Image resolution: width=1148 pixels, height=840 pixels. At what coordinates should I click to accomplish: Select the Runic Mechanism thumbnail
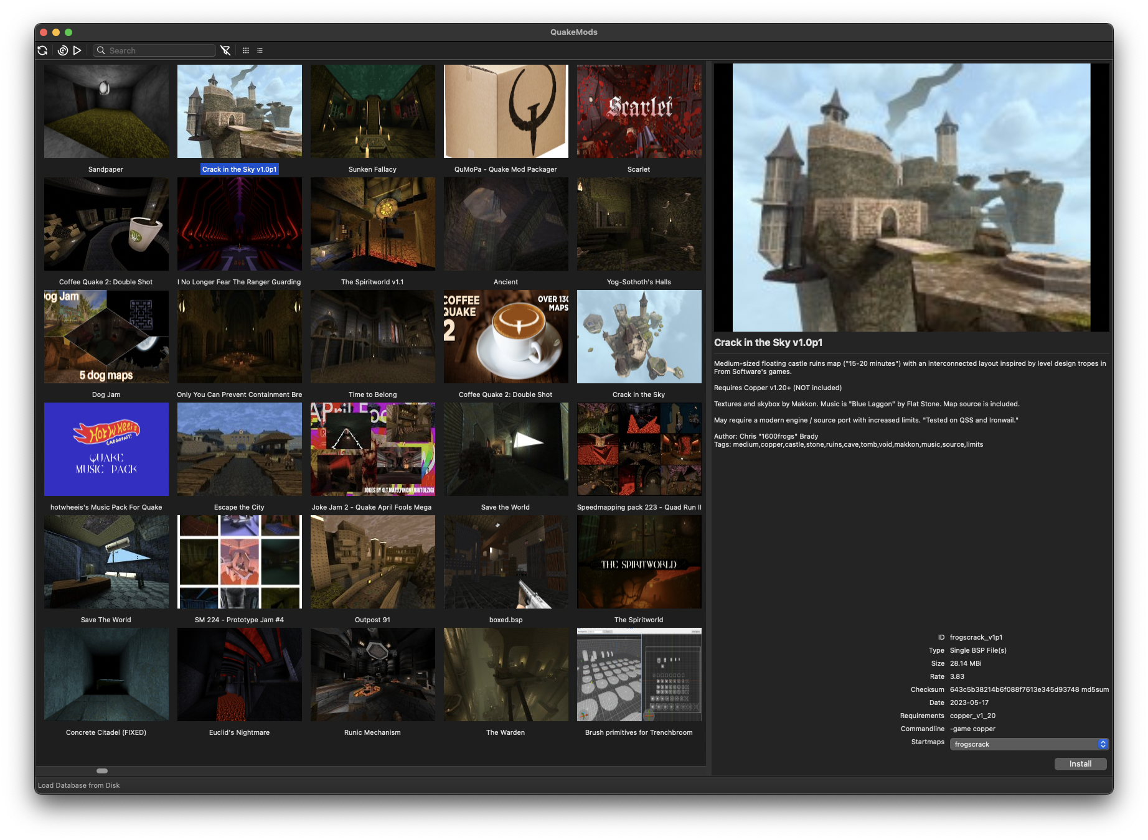pos(372,674)
